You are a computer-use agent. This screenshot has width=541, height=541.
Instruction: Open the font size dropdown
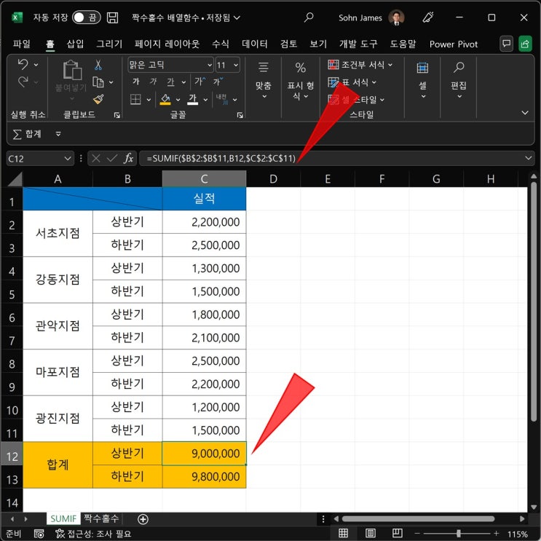pos(234,66)
